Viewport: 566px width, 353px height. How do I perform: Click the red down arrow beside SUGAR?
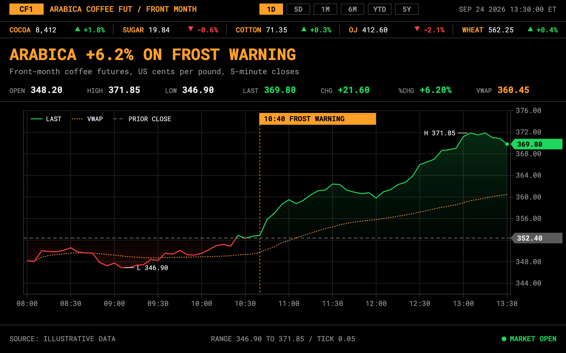pyautogui.click(x=191, y=29)
